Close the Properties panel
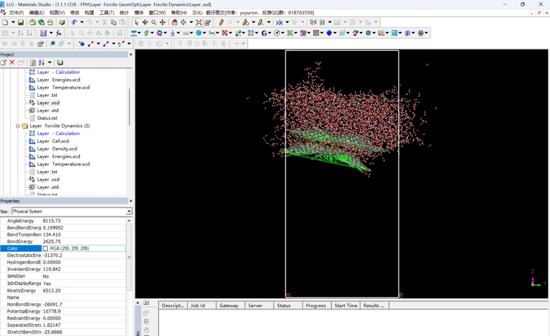Image resolution: width=550 pixels, height=336 pixels. click(131, 201)
